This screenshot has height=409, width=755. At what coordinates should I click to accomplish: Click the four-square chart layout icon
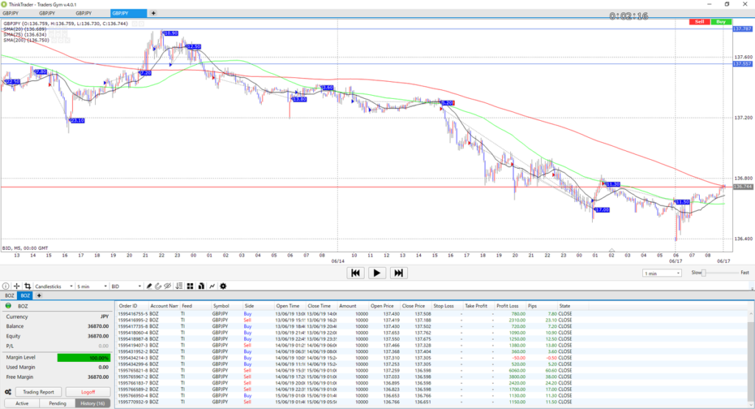tap(190, 286)
